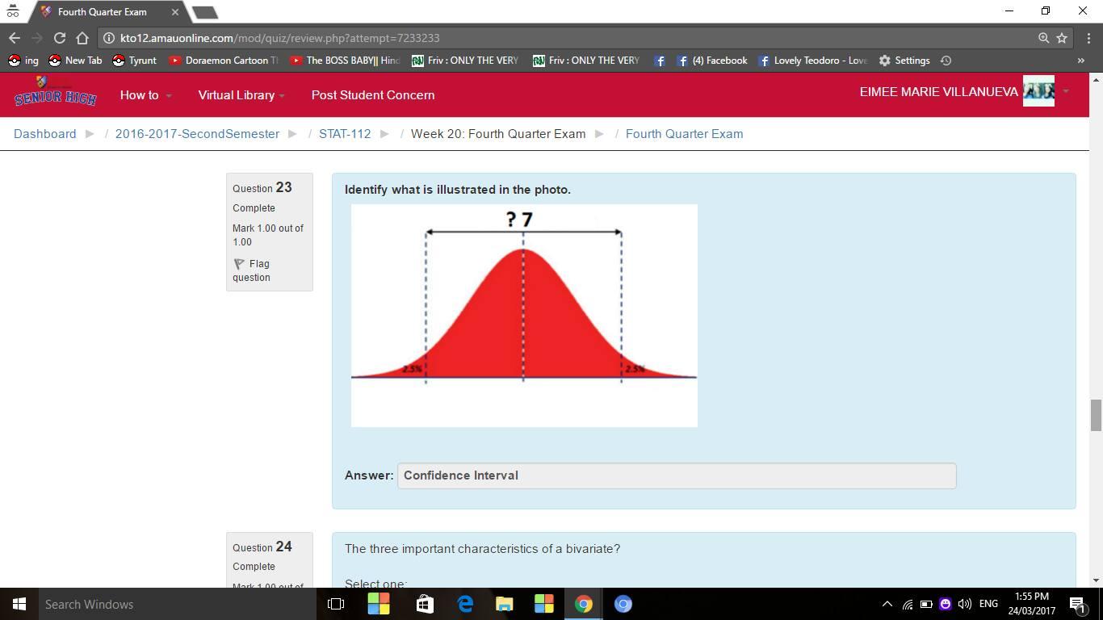This screenshot has height=620, width=1103.
Task: Open the (4) Facebook bookmark
Action: (712, 61)
